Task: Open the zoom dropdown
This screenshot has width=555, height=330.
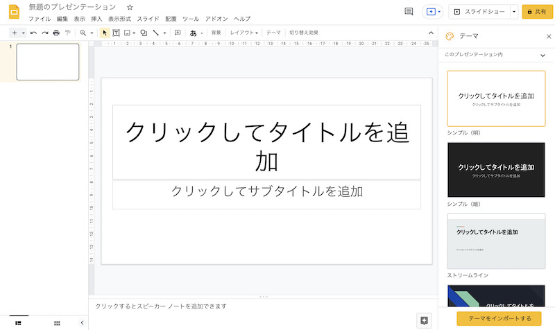Action: coord(86,33)
